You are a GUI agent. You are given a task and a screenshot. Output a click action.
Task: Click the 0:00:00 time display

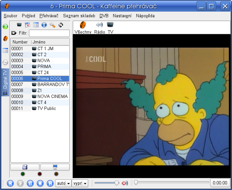coord(220,183)
